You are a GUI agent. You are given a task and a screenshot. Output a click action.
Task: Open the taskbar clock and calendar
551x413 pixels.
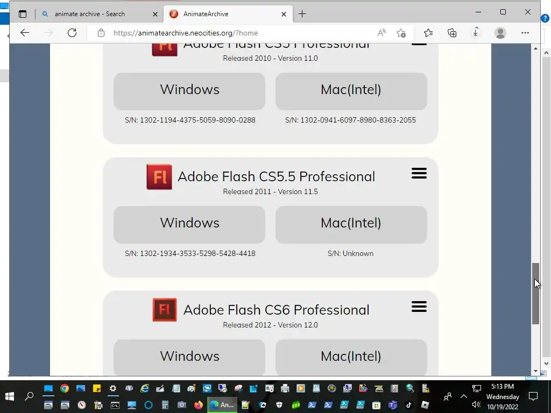(x=503, y=396)
